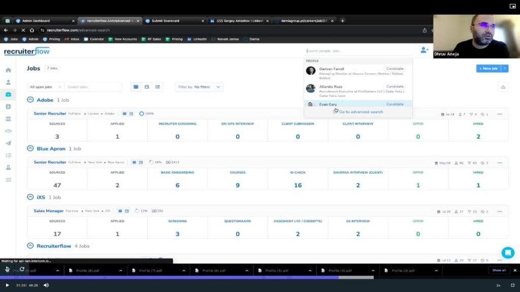The image size is (520, 292).
Task: Switch to the damiagroup.pt careers tab
Action: [304, 20]
